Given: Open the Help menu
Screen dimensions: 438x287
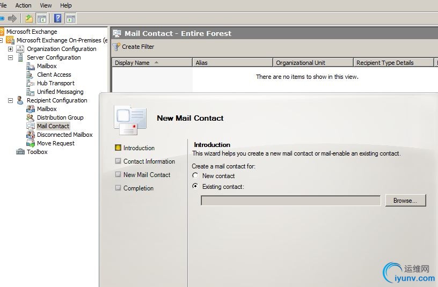Looking at the screenshot, I should pos(66,5).
